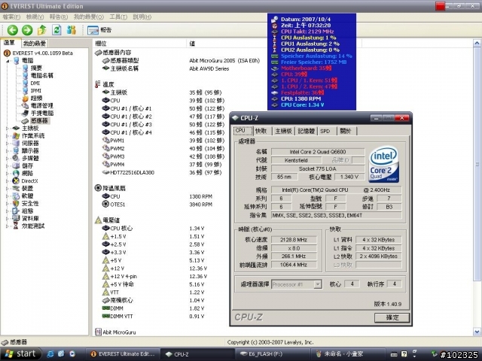Select the CPU #1 / 核心 #1 temperature row
The height and width of the screenshot is (361, 482).
[x=163, y=108]
